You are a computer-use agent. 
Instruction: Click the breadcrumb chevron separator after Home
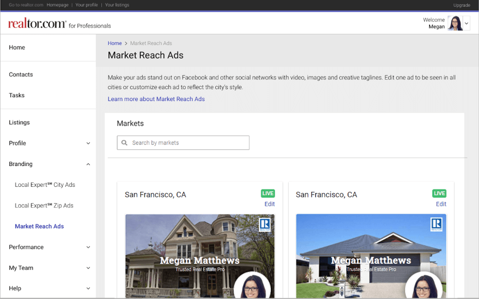[x=126, y=44]
